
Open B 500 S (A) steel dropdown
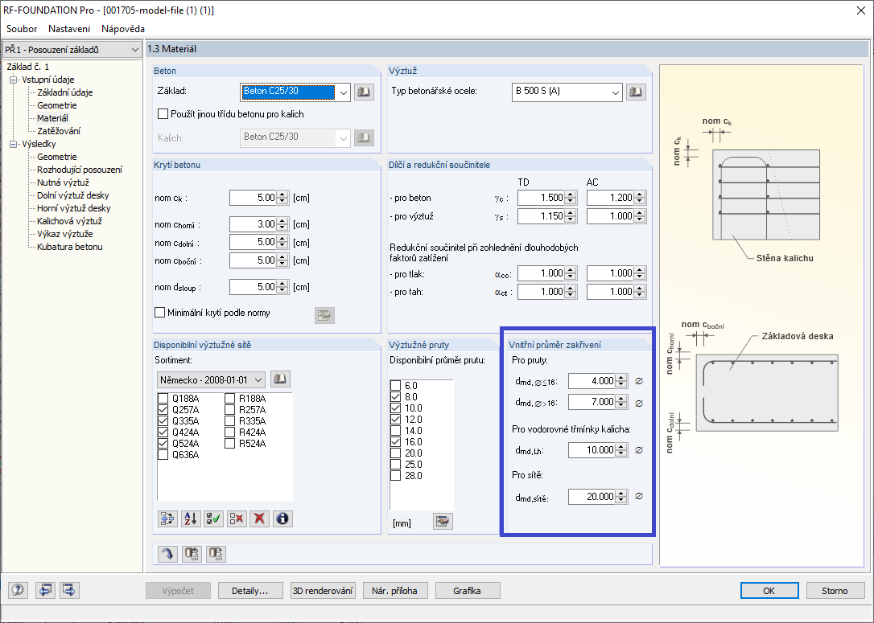pos(615,92)
